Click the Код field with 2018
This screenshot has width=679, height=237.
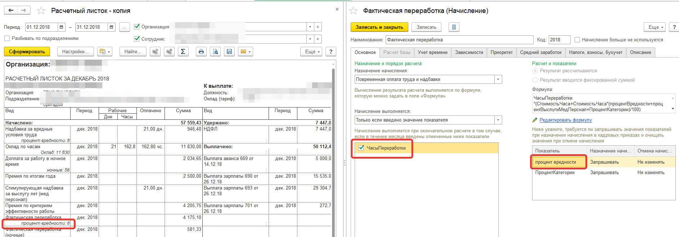(559, 40)
